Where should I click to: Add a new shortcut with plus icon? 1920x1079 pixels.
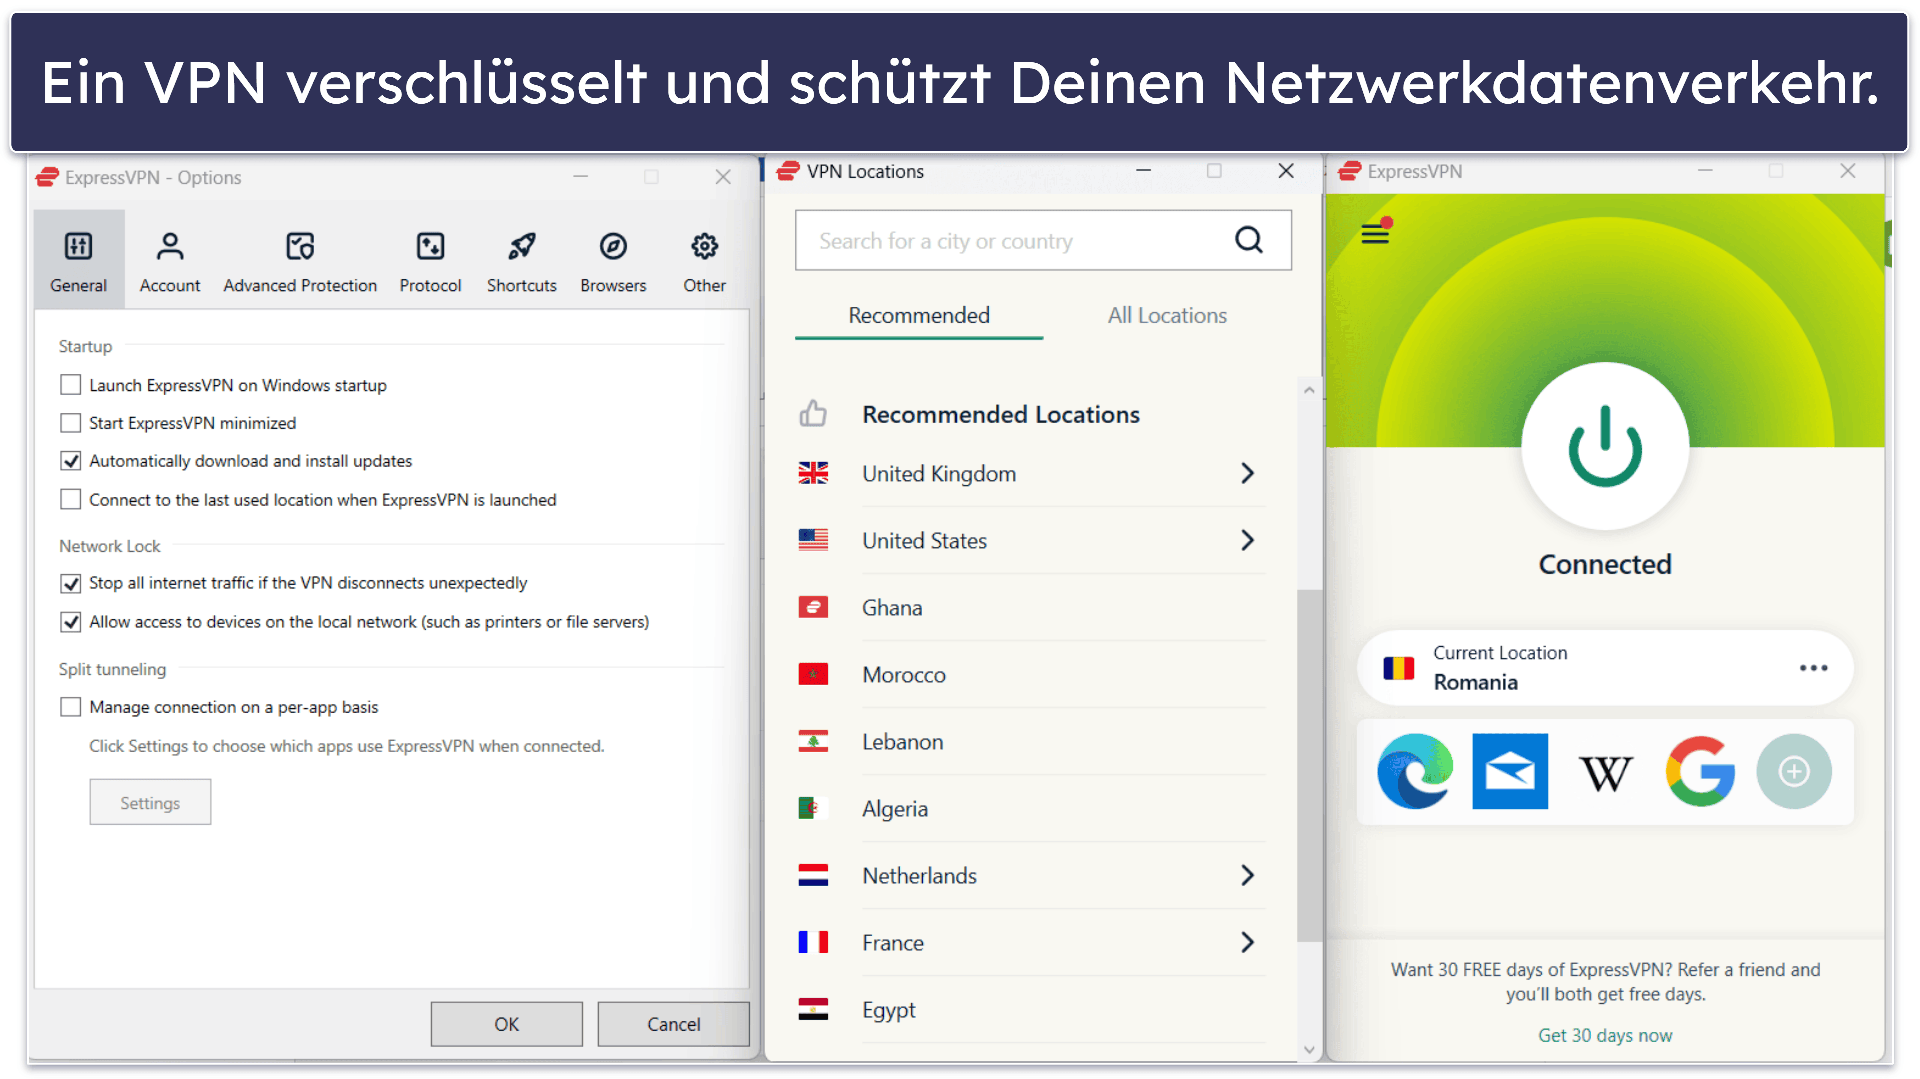1794,771
